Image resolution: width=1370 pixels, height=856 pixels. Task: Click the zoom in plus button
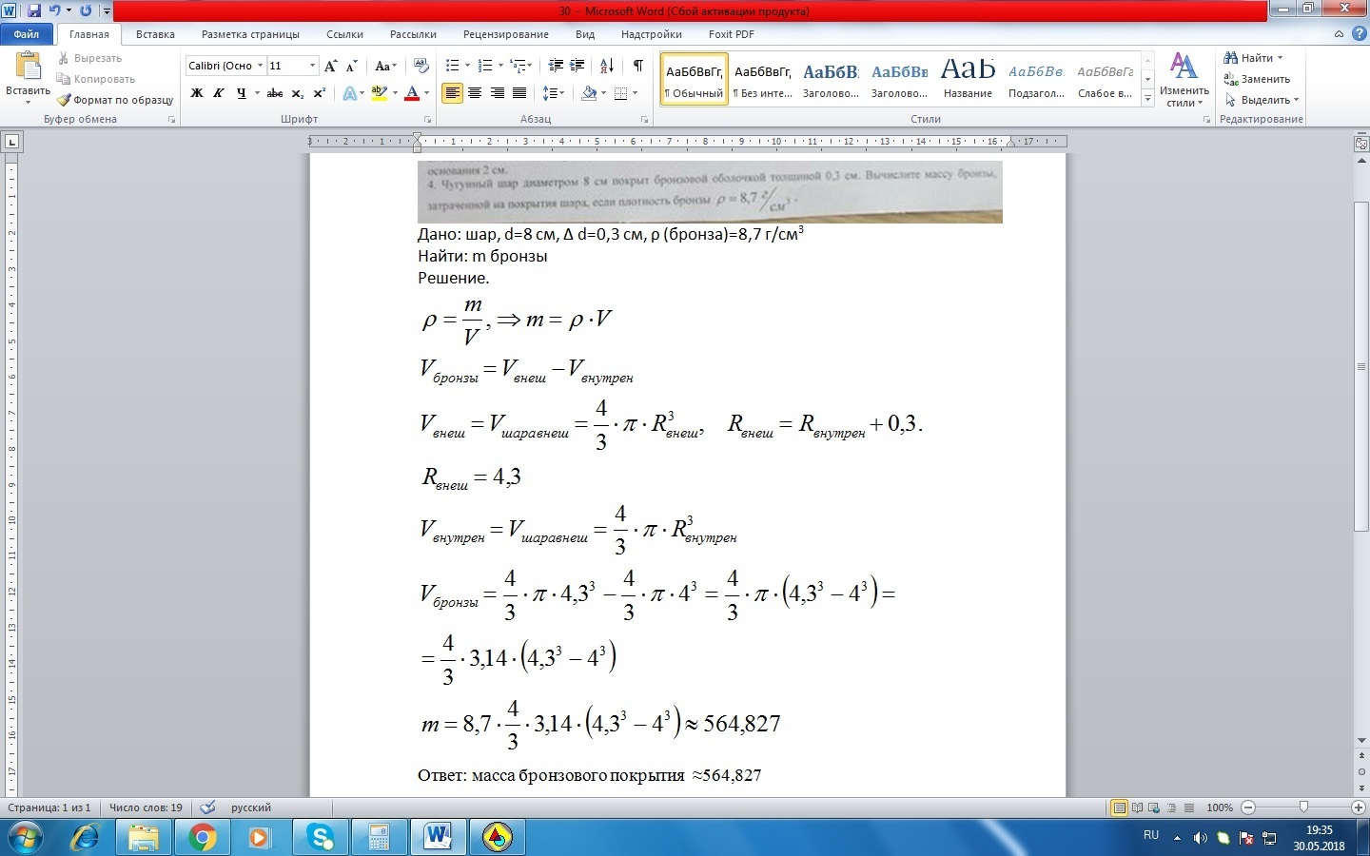1360,807
